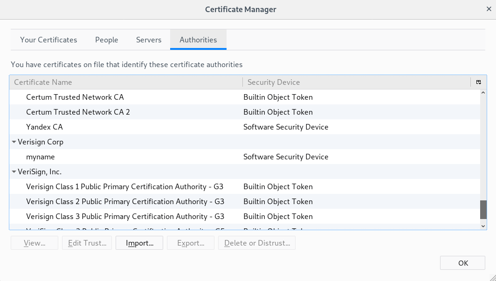Confirm with the OK button

coord(462,263)
